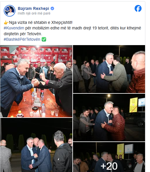Open the bottom-left night greeting photo
The width and height of the screenshot is (150, 172).
pyautogui.click(x=36, y=145)
